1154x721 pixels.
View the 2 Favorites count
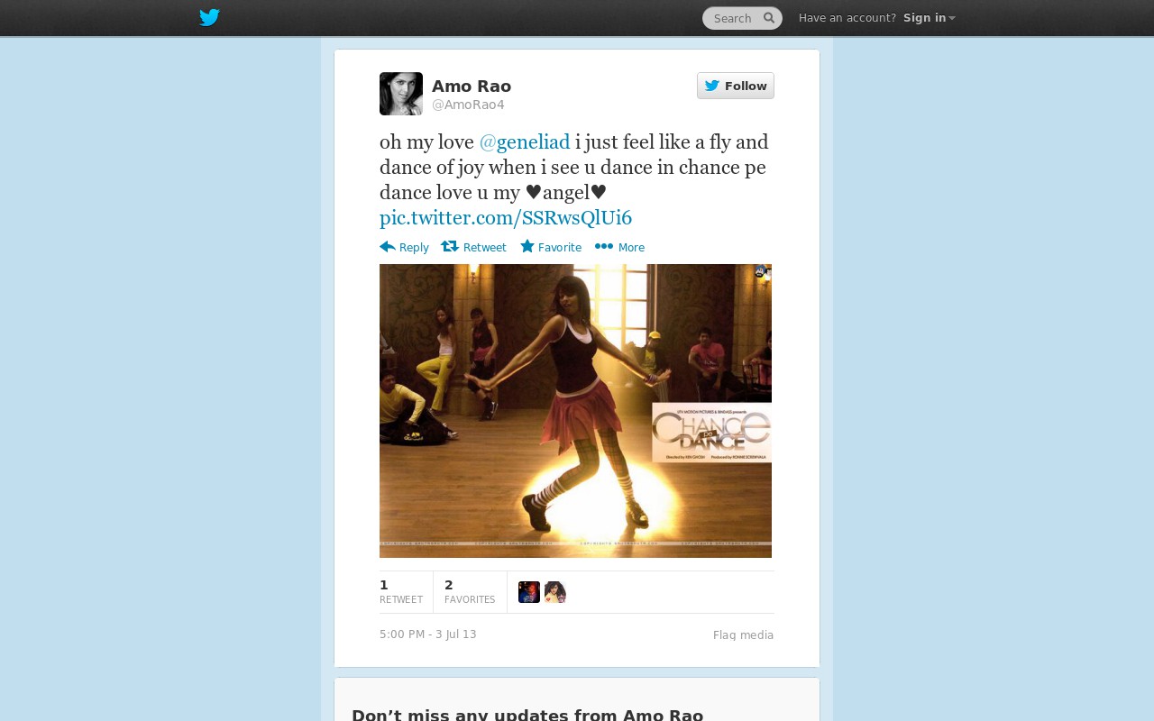(x=470, y=592)
